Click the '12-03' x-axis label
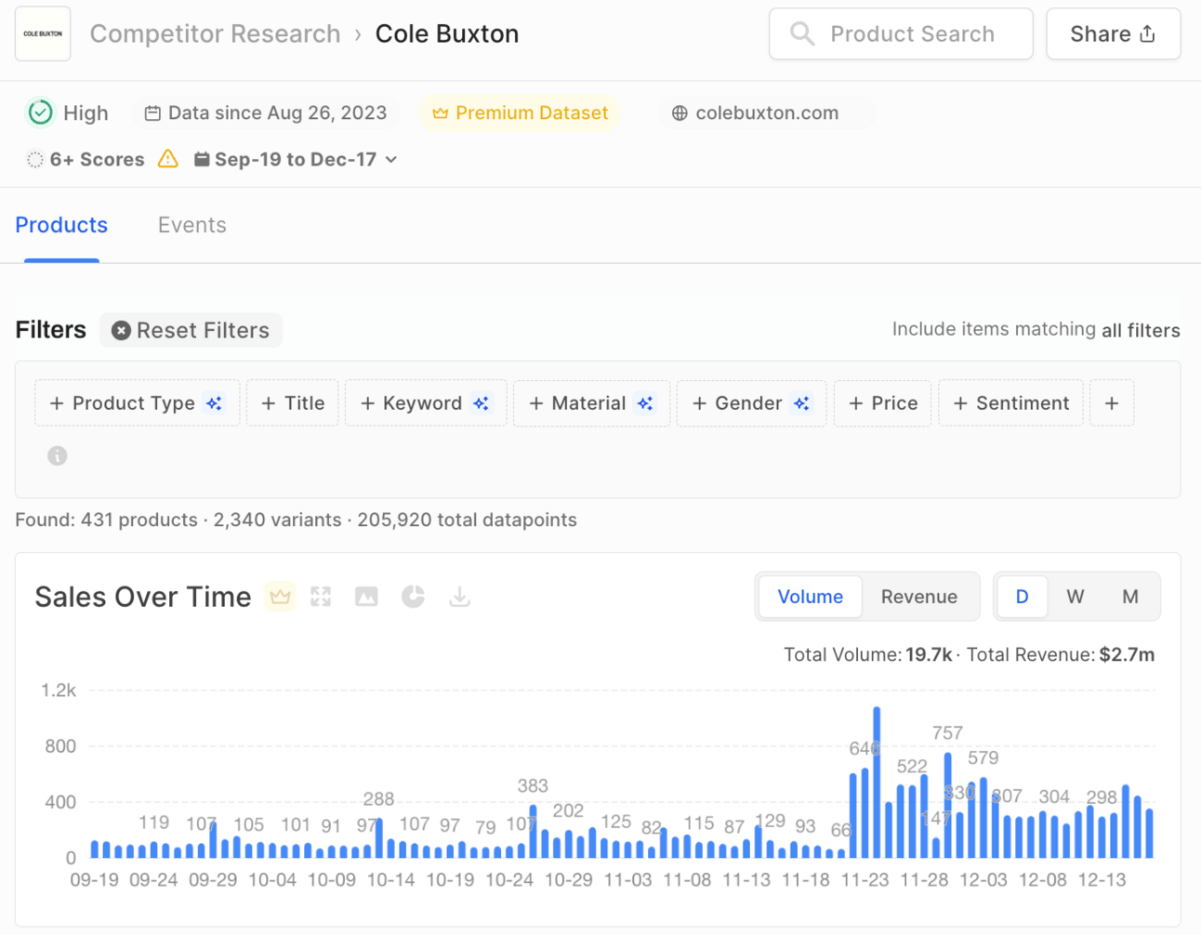The image size is (1201, 935). (983, 879)
